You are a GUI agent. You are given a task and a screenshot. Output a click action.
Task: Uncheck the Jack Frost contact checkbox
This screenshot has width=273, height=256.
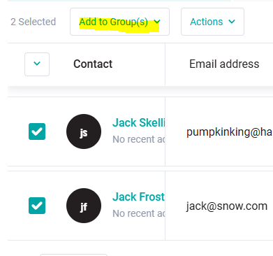click(x=37, y=206)
